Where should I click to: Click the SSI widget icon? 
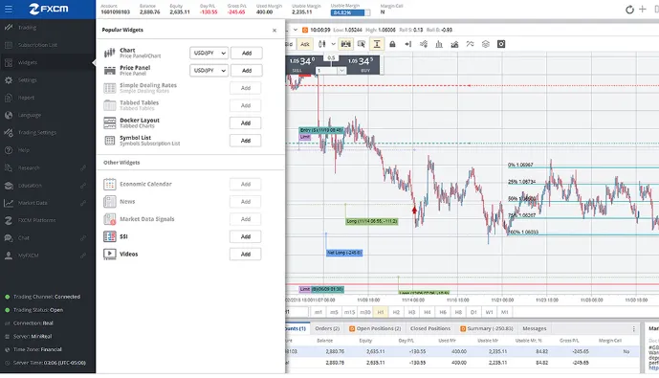coord(110,236)
